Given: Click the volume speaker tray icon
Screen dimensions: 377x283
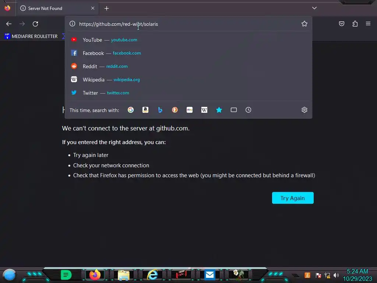Looking at the screenshot, I should [336, 275].
